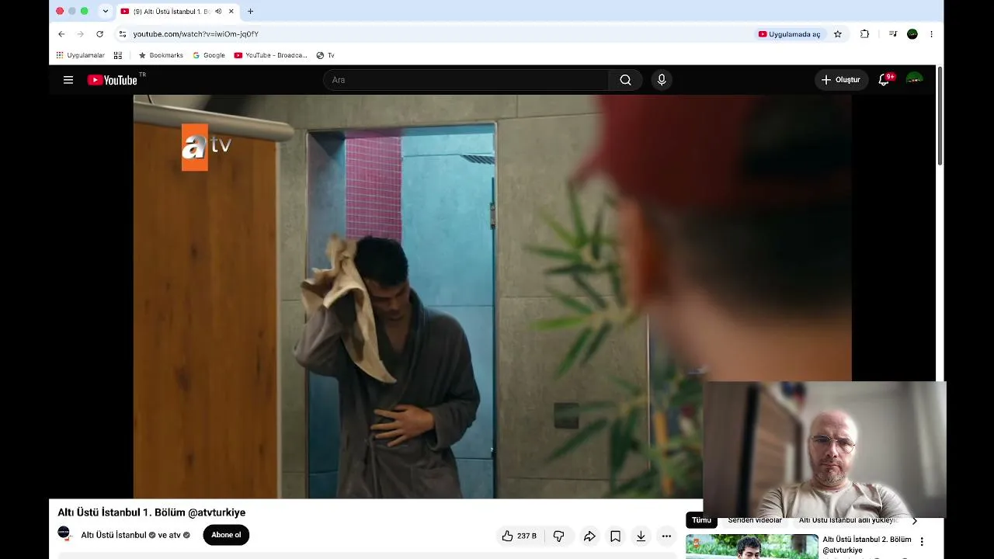Select the Altı Üstü İstanbul adlı yükleyici chip
The height and width of the screenshot is (559, 994).
[848, 520]
